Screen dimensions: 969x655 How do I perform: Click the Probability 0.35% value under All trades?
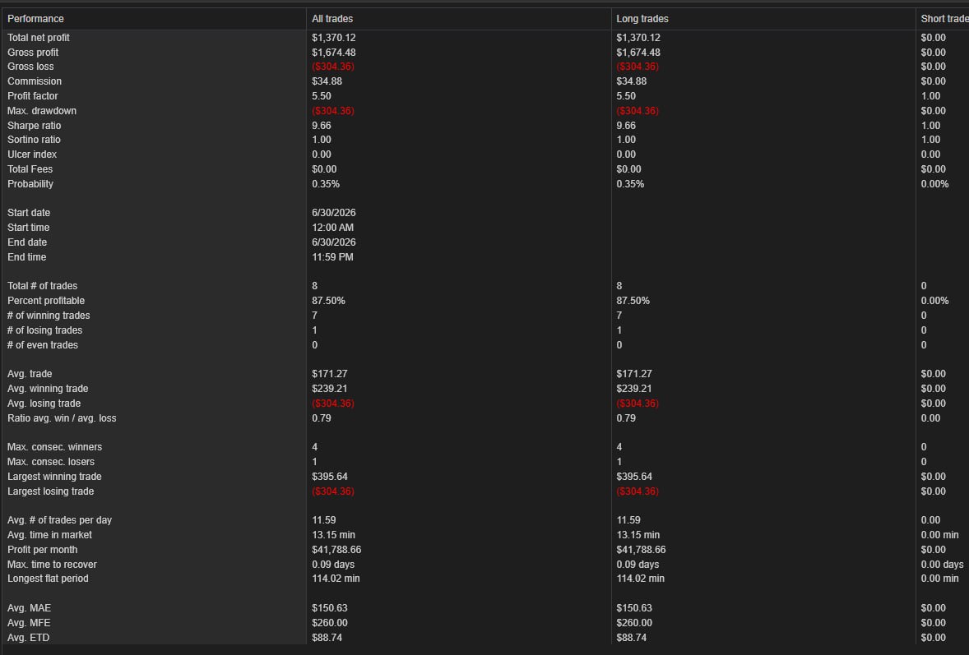click(x=326, y=184)
